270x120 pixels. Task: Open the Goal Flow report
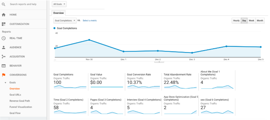tap(15, 113)
